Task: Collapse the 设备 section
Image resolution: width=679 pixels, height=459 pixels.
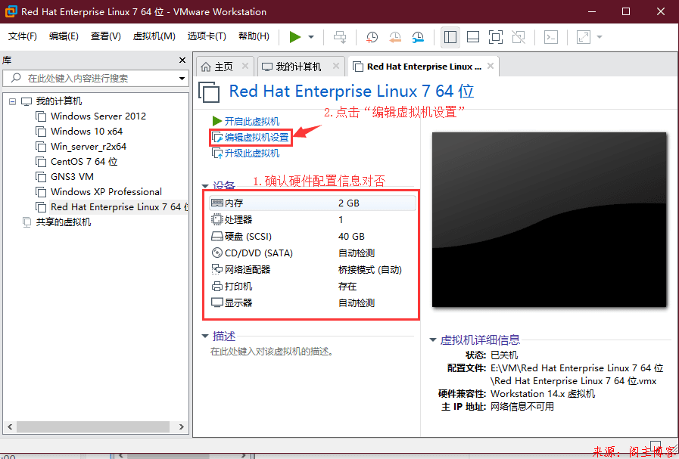Action: pyautogui.click(x=205, y=187)
